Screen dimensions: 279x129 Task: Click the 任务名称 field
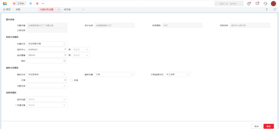pos(250,25)
